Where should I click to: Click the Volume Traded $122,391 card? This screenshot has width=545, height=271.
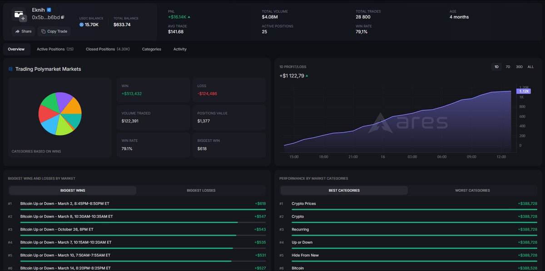(154, 117)
